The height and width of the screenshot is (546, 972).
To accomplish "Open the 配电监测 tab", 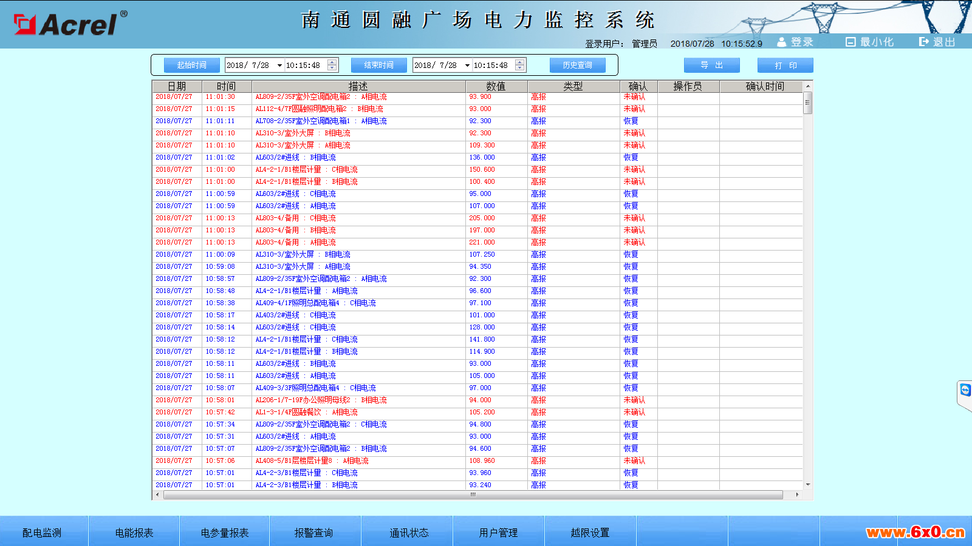I will pyautogui.click(x=43, y=533).
